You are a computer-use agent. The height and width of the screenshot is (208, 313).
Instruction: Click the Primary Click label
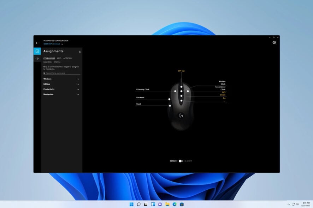[x=143, y=90]
